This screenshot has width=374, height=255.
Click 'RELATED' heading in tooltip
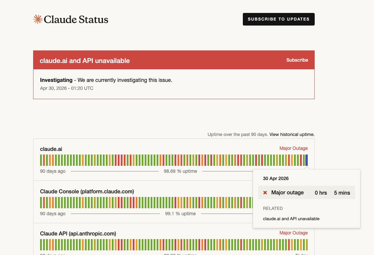click(273, 209)
